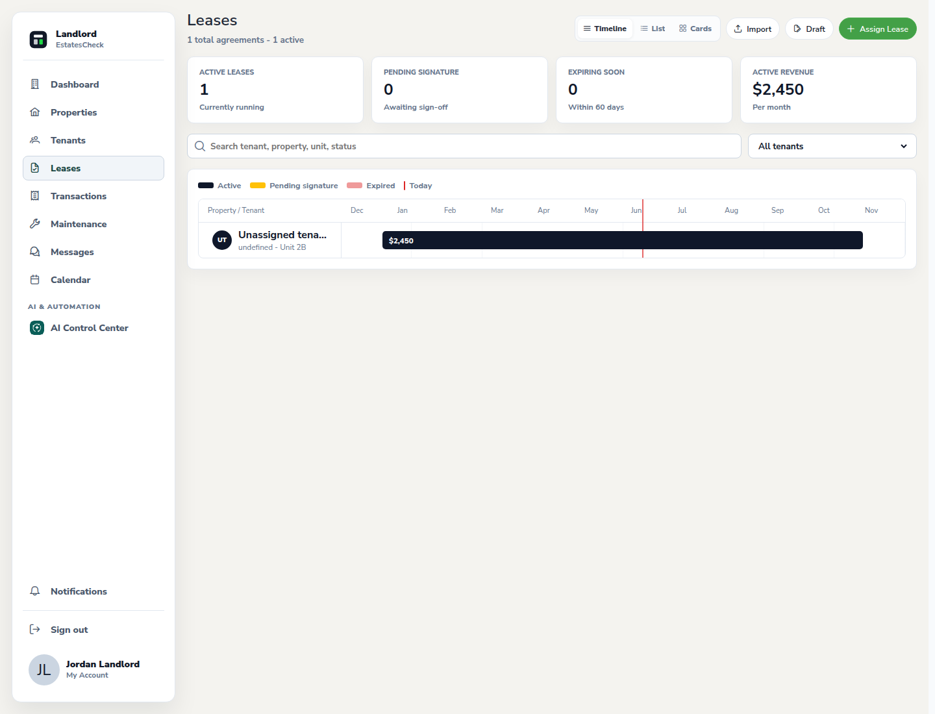Open the Dashboard page
The width and height of the screenshot is (935, 714).
tap(93, 84)
